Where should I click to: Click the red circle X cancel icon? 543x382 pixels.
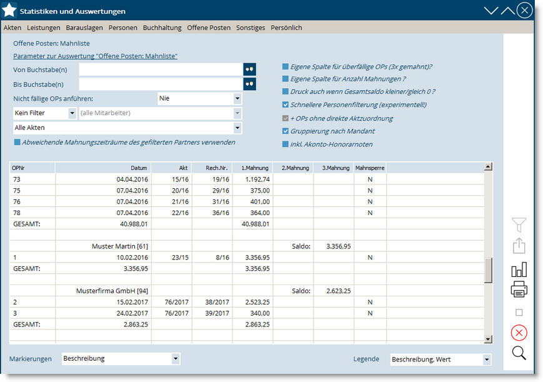point(519,333)
